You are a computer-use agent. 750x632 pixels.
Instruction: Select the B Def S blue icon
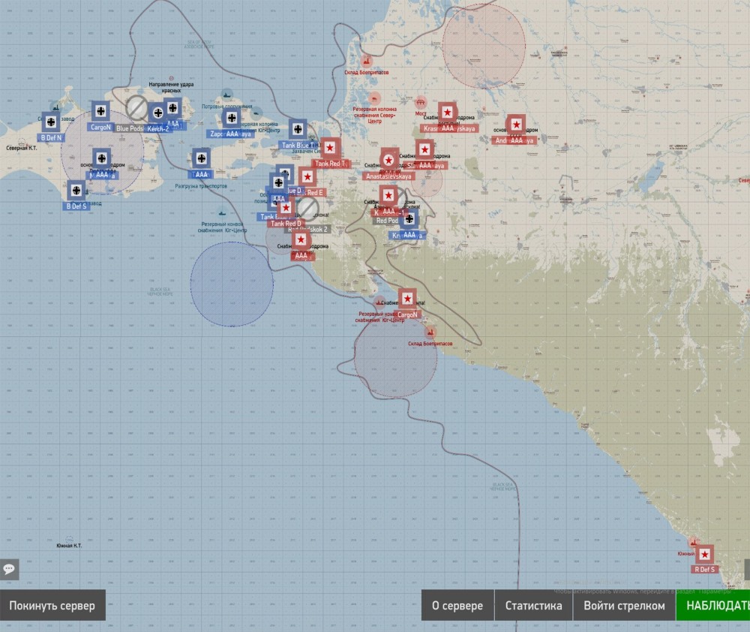click(x=76, y=191)
